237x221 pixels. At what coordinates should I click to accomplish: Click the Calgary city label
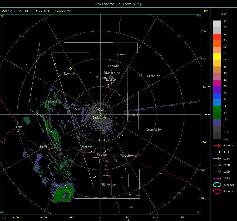pyautogui.click(x=103, y=155)
